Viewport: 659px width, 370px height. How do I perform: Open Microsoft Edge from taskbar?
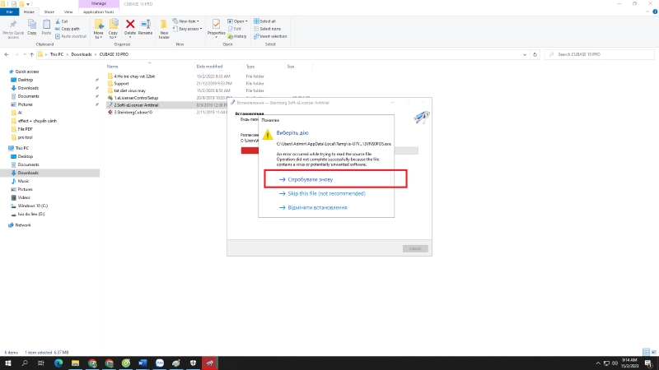[x=58, y=363]
